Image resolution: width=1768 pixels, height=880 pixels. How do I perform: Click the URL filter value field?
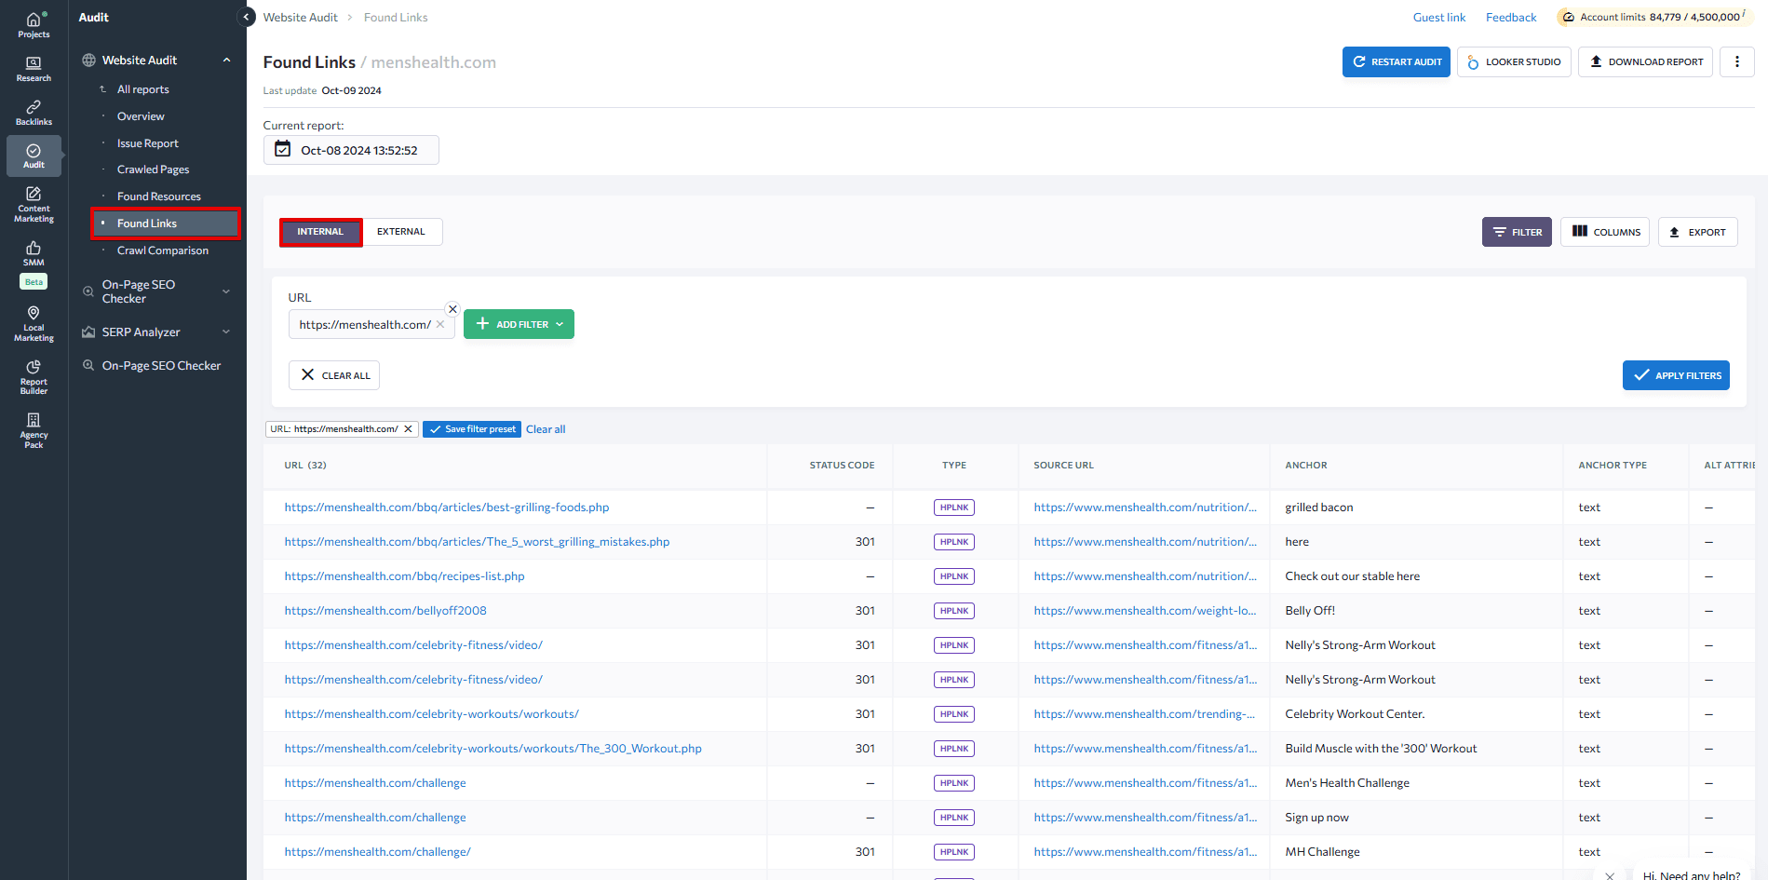[371, 324]
